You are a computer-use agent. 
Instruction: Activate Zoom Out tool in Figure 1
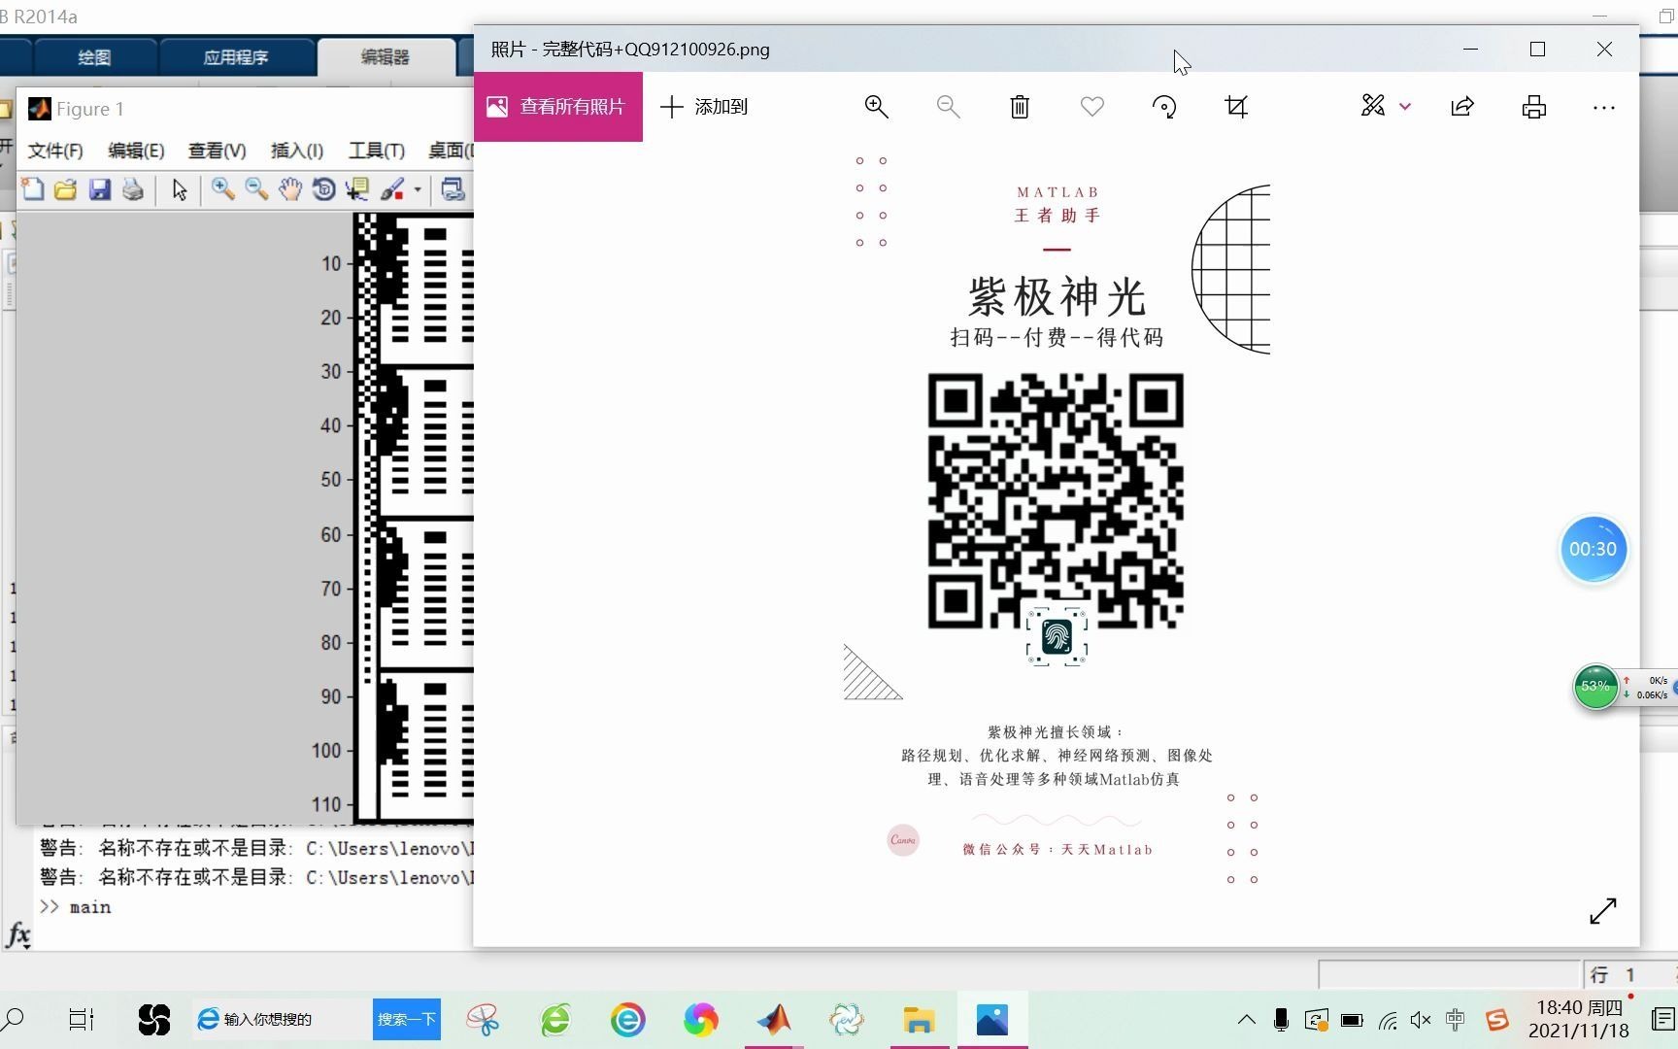click(x=256, y=189)
